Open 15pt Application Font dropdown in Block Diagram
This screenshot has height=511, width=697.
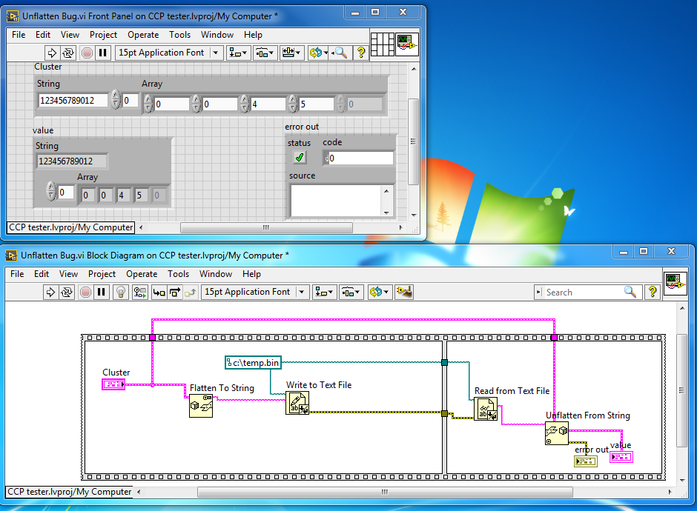tap(255, 292)
